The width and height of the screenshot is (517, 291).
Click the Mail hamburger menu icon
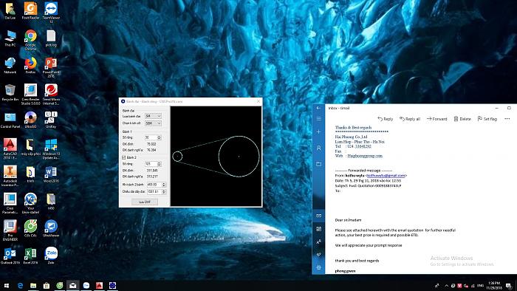click(318, 119)
